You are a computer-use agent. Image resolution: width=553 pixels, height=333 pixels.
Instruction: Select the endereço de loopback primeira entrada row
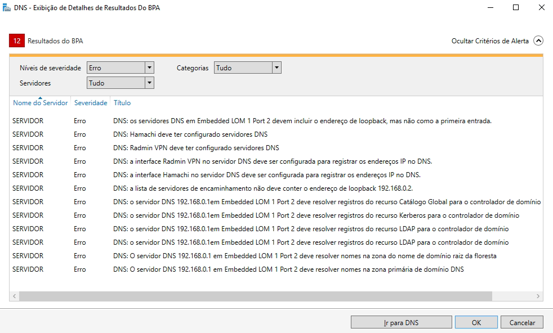point(276,121)
